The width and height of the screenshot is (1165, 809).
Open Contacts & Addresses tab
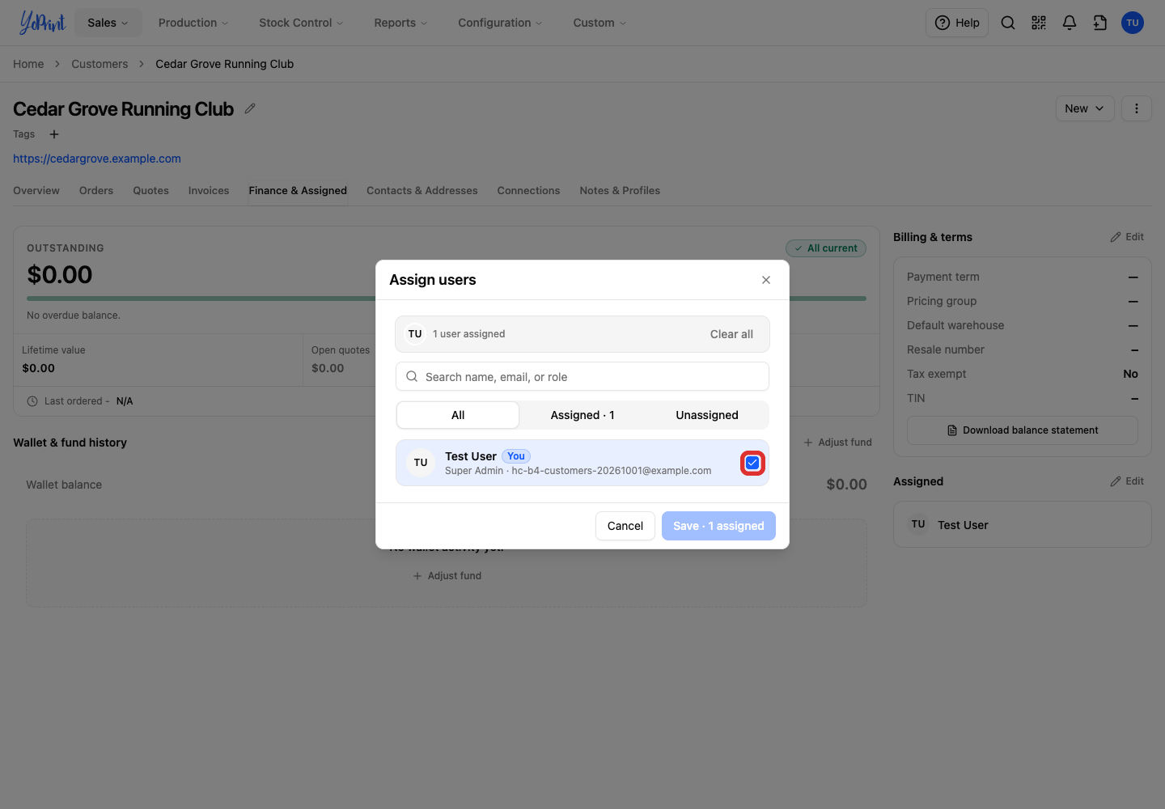pos(422,191)
